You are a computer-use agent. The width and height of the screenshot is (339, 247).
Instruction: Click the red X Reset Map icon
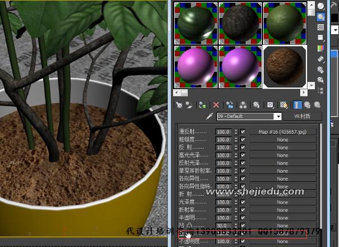[x=216, y=104]
